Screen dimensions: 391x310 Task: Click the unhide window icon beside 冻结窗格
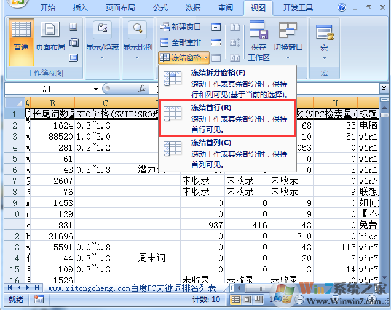(x=216, y=58)
